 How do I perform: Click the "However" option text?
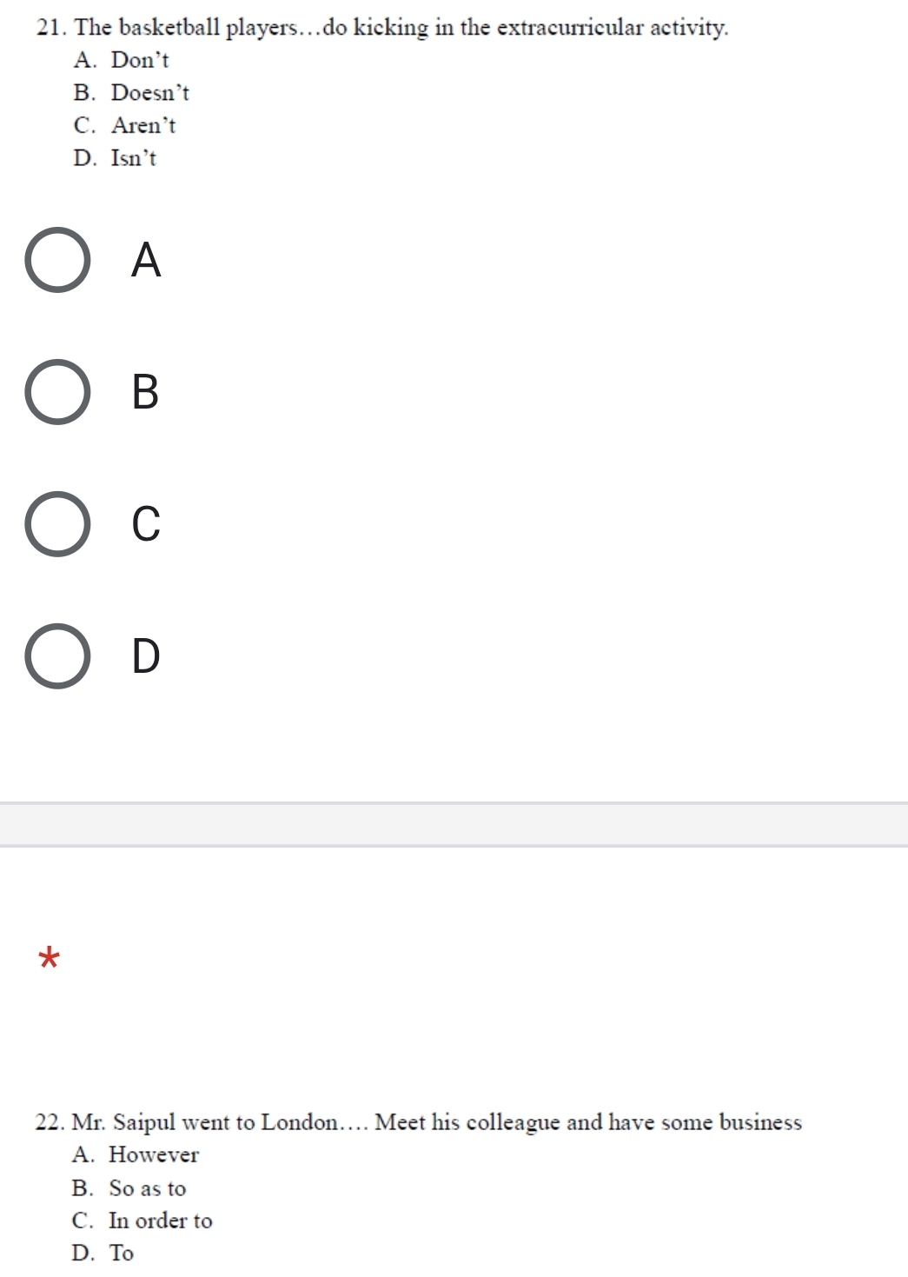[x=154, y=1155]
